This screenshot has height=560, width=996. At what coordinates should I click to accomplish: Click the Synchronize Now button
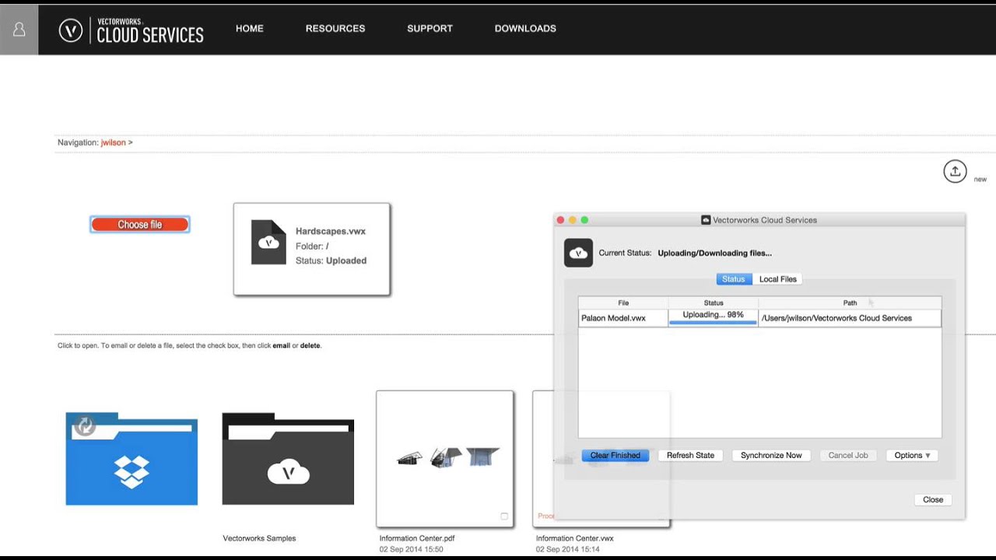click(x=771, y=456)
